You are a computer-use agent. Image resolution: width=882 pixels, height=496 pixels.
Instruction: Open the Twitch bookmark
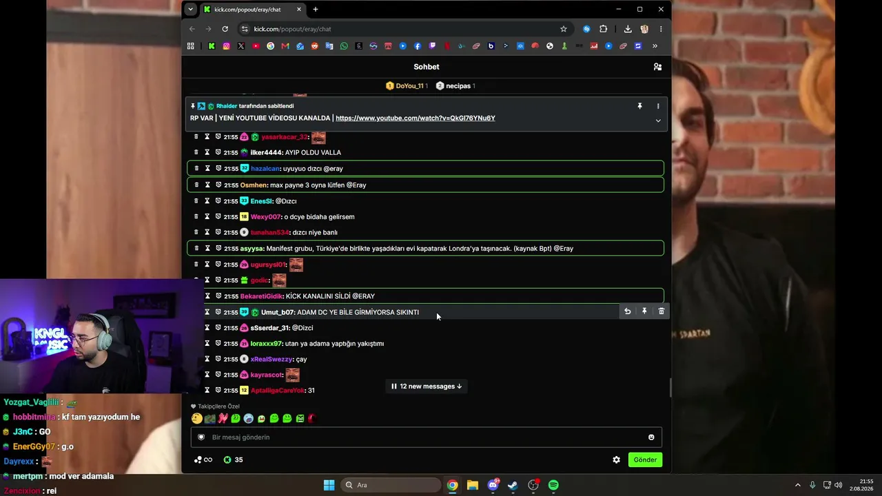point(432,46)
